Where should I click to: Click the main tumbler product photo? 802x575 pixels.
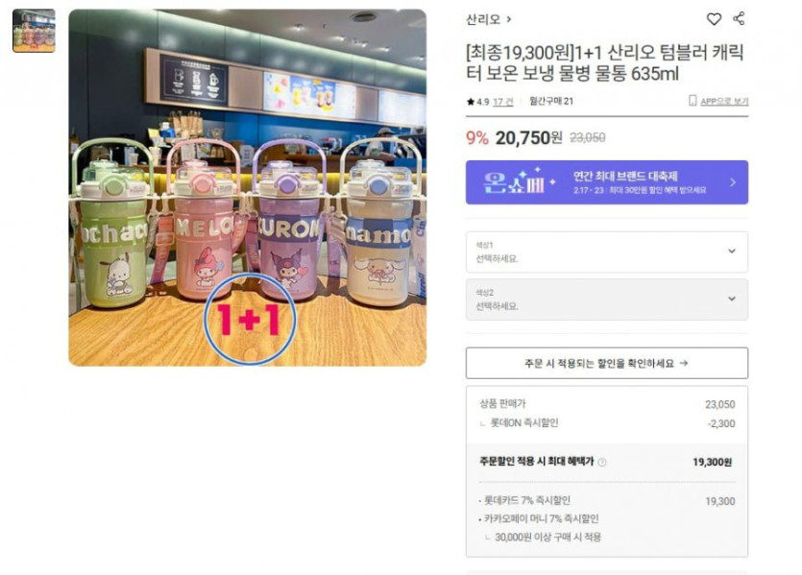tap(248, 187)
